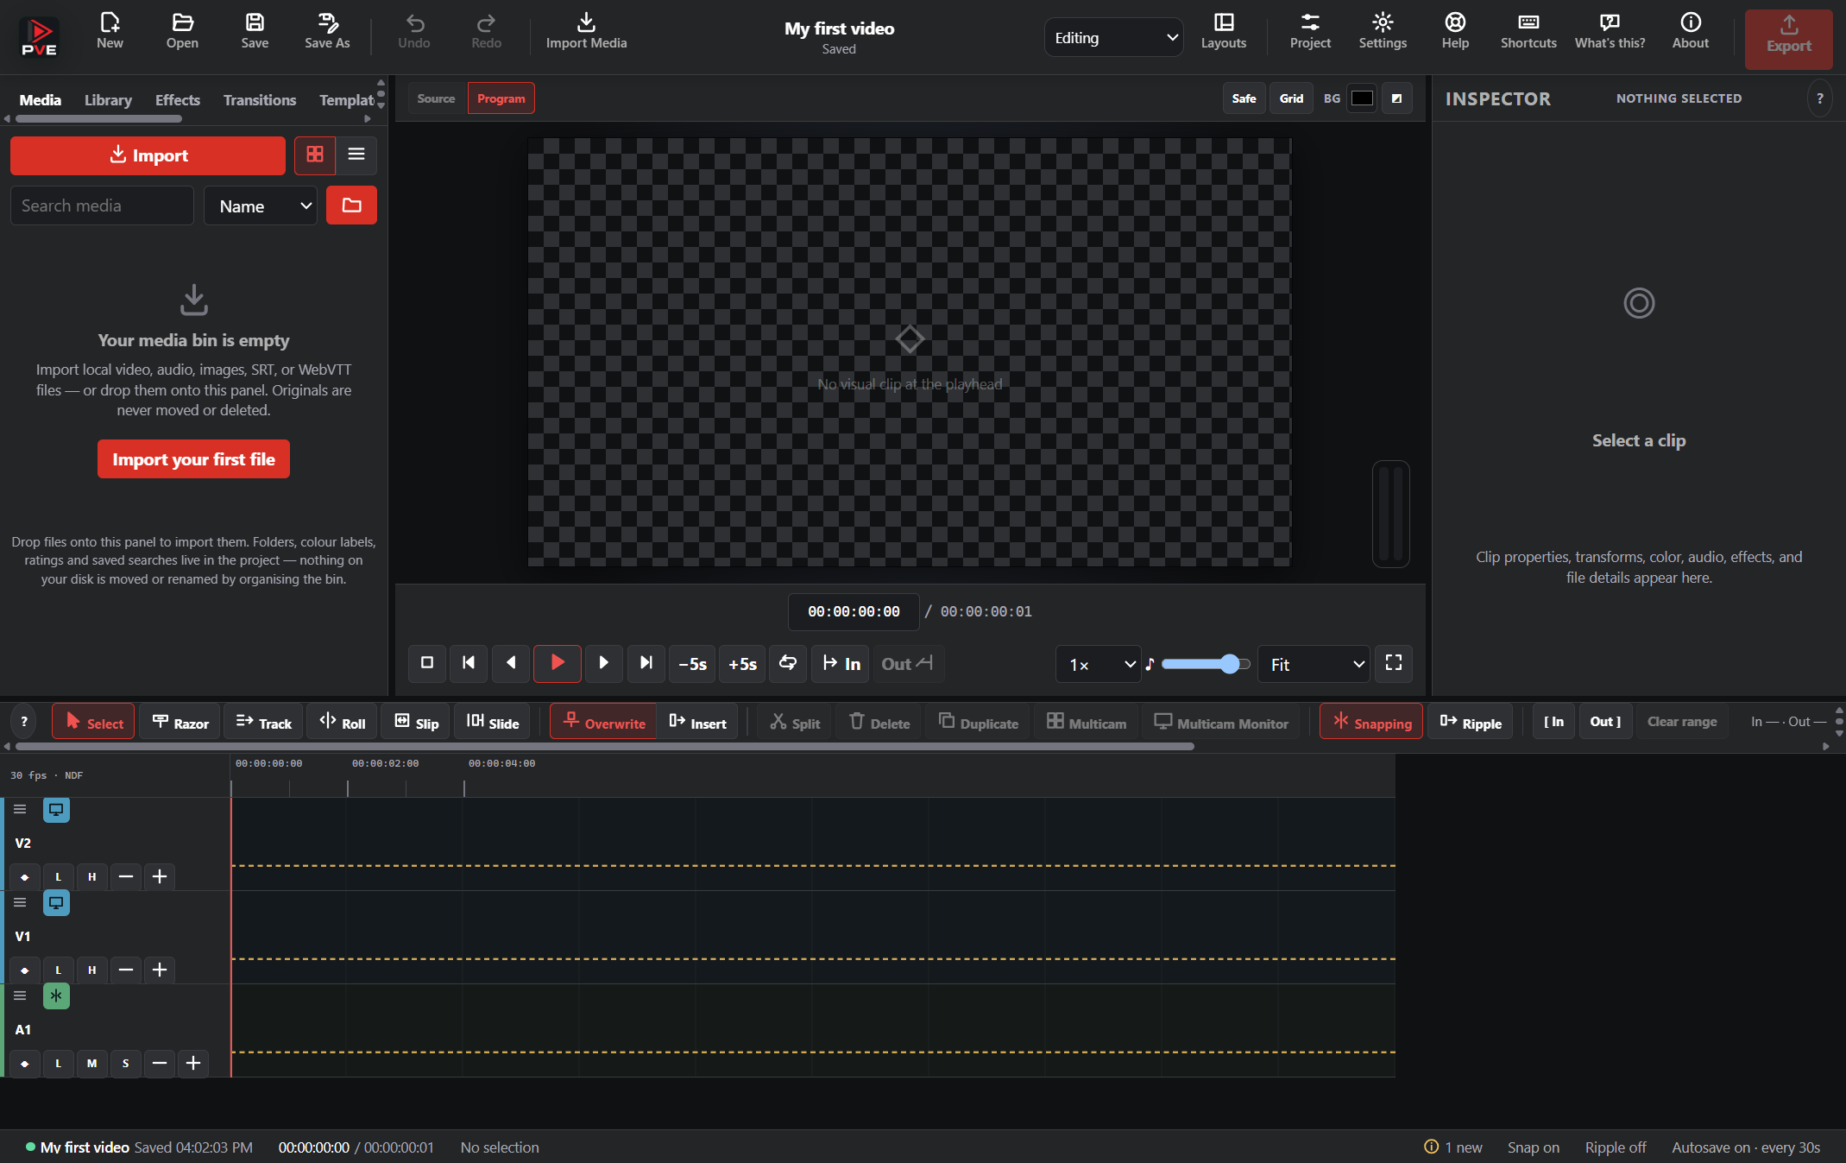Open a project with the Open icon

tap(182, 32)
